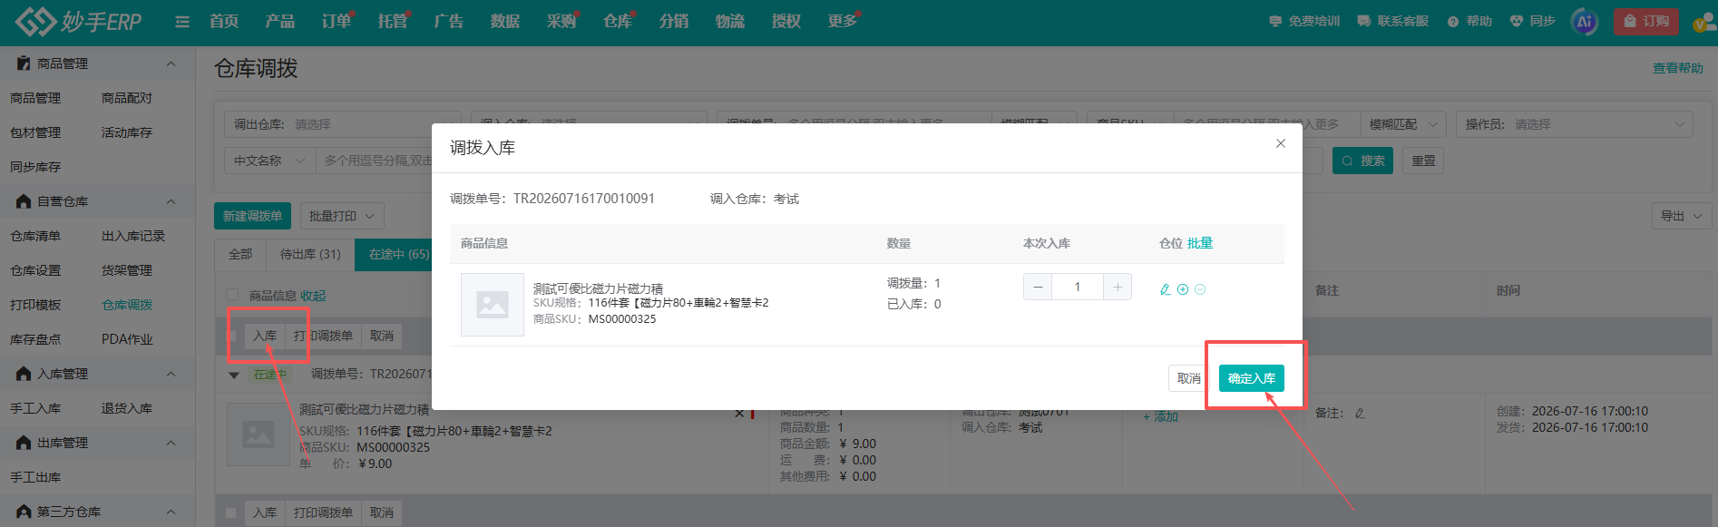Collapse the 第三方仓库 sidebar section

point(171,512)
